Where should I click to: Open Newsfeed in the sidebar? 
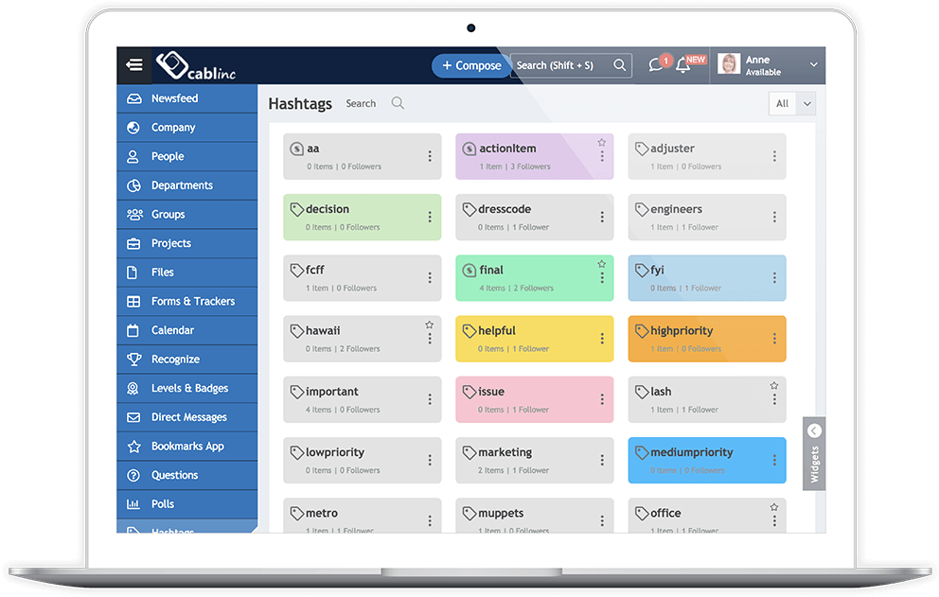click(174, 98)
